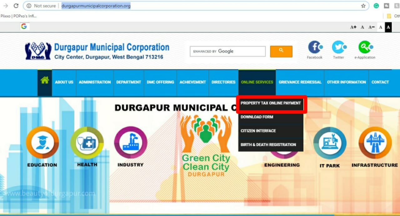Click the orange search magnifier button
The image size is (400, 216).
(x=281, y=51)
